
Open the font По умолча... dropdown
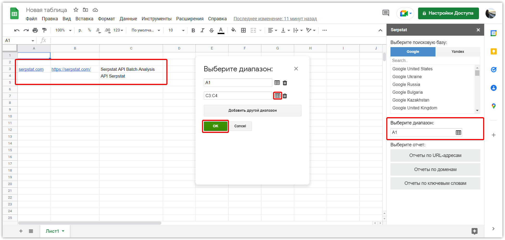(x=146, y=30)
